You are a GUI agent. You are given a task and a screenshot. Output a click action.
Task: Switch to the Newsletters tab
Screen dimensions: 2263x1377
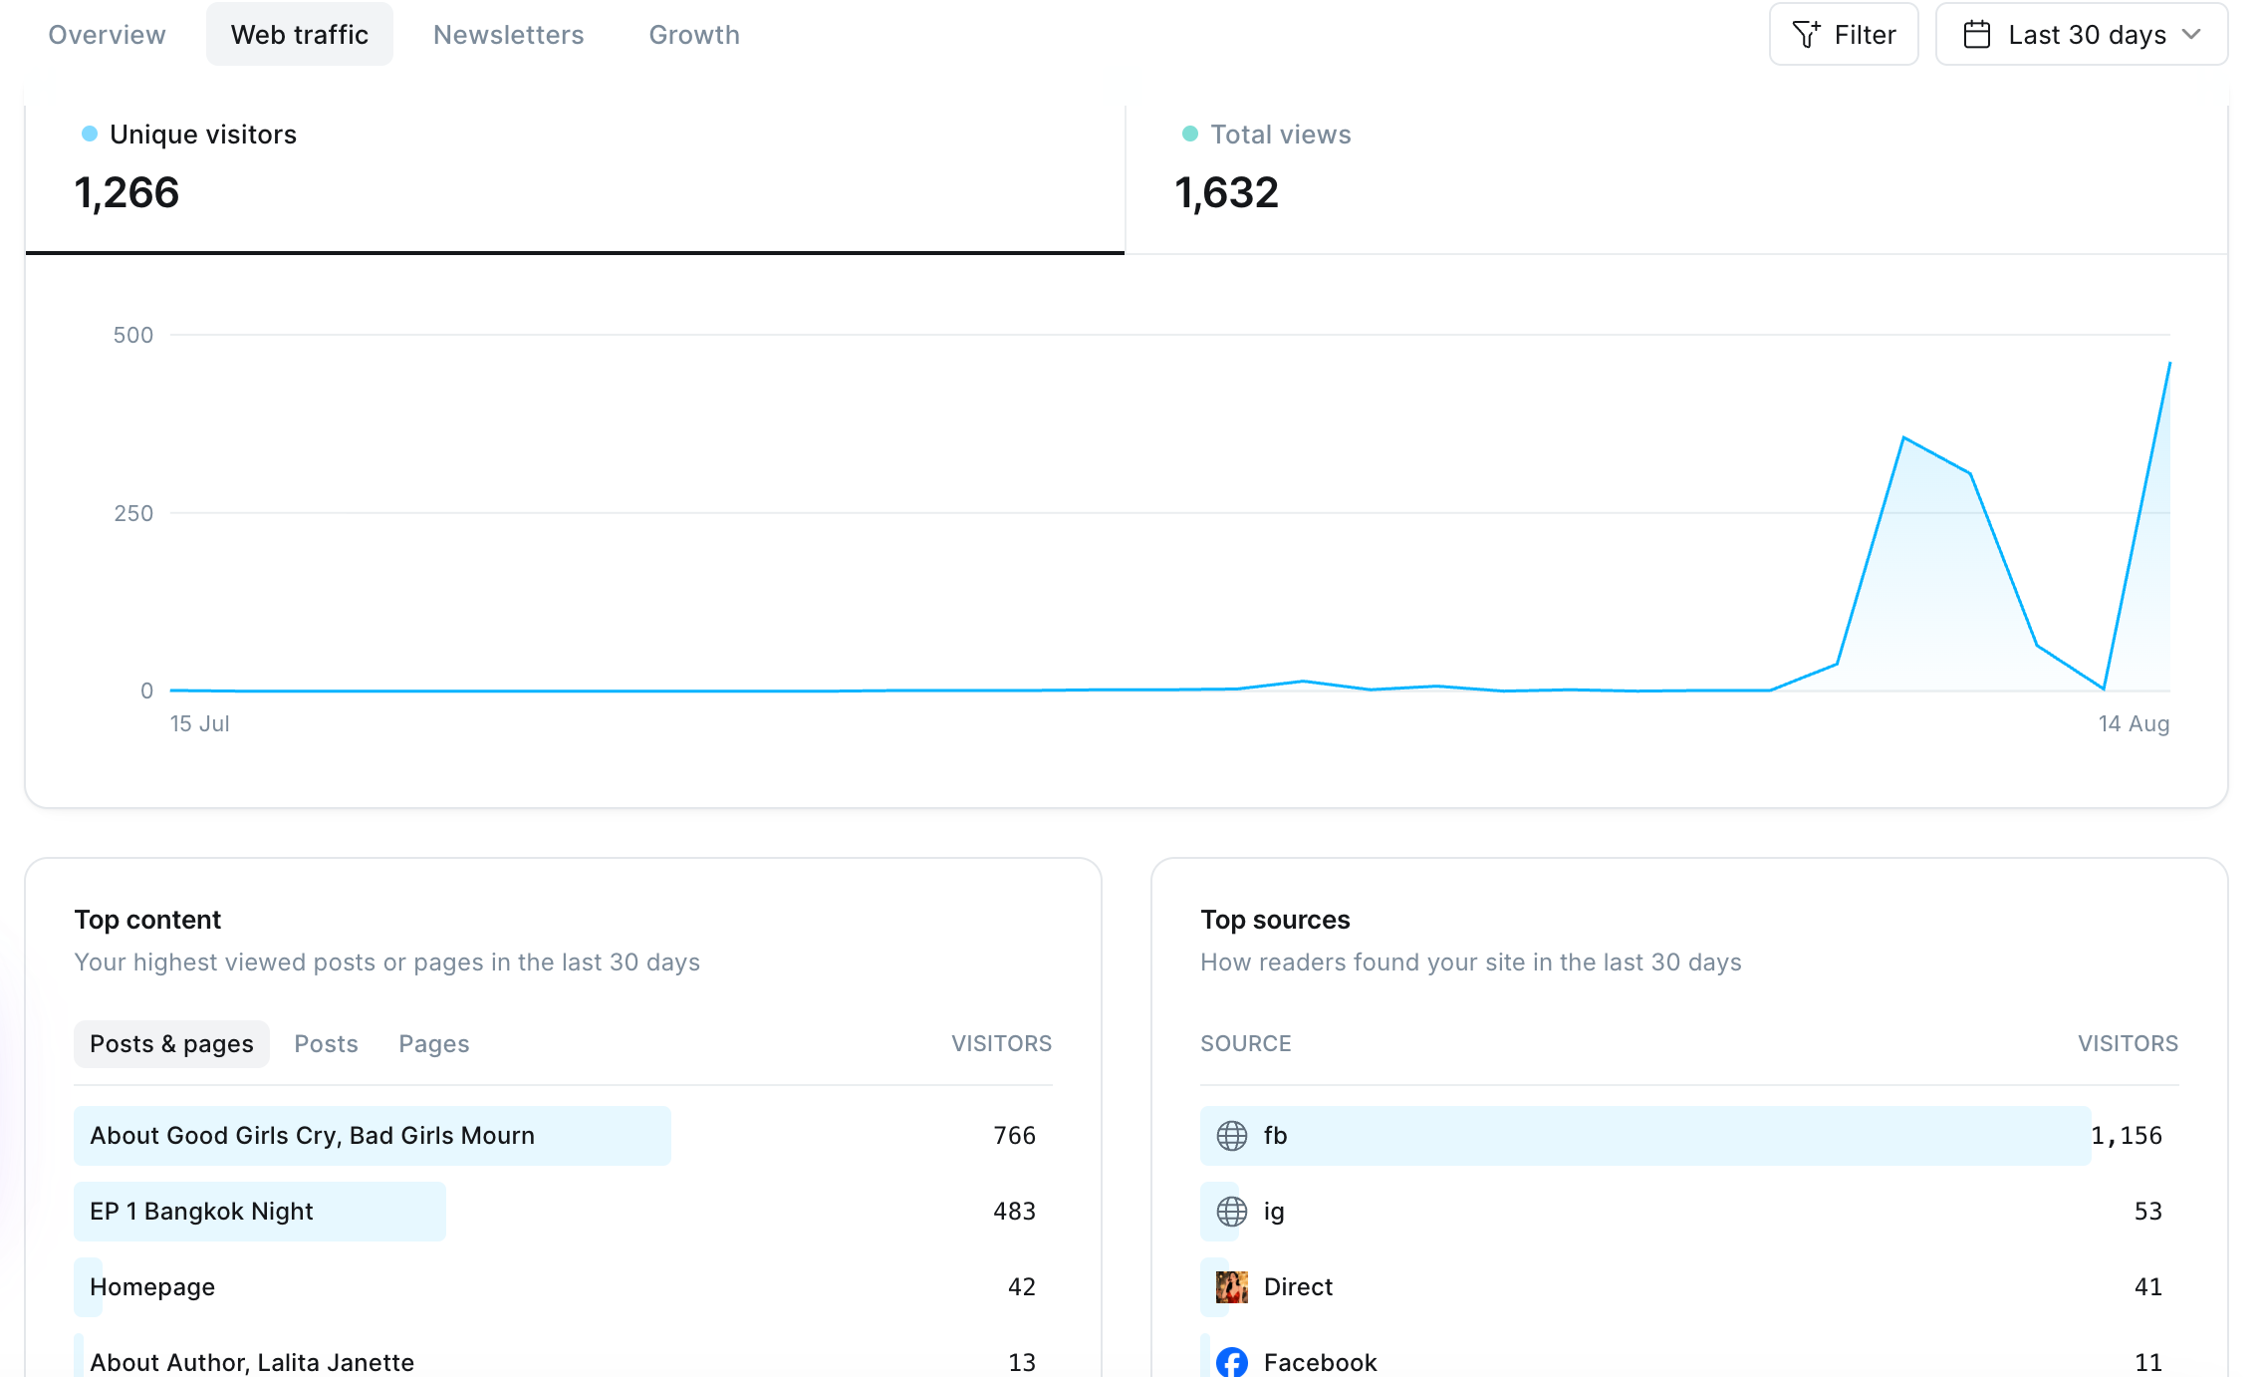pyautogui.click(x=509, y=35)
